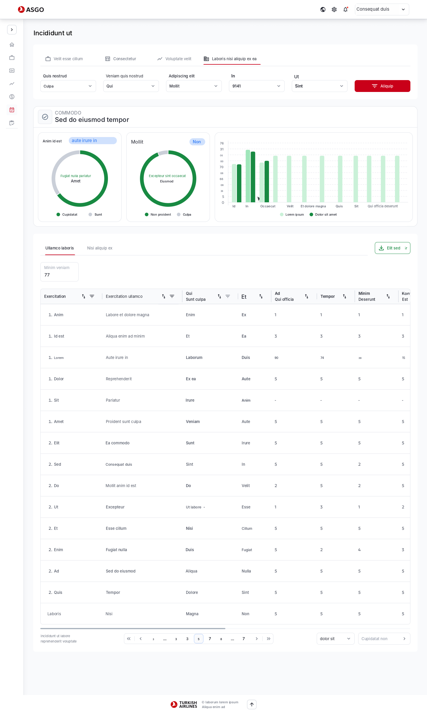427x714 pixels.
Task: Click the Cupidatat non button
Action: point(384,639)
